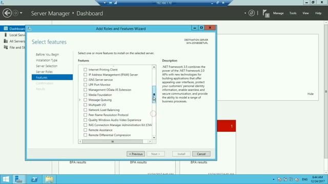
Task: Expand the Message Queuing tree node
Action: pos(80,100)
